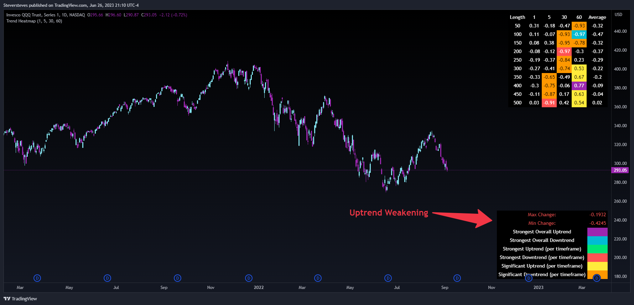634x305 pixels.
Task: Click the 180.00 price axis label
Action: pos(620,276)
